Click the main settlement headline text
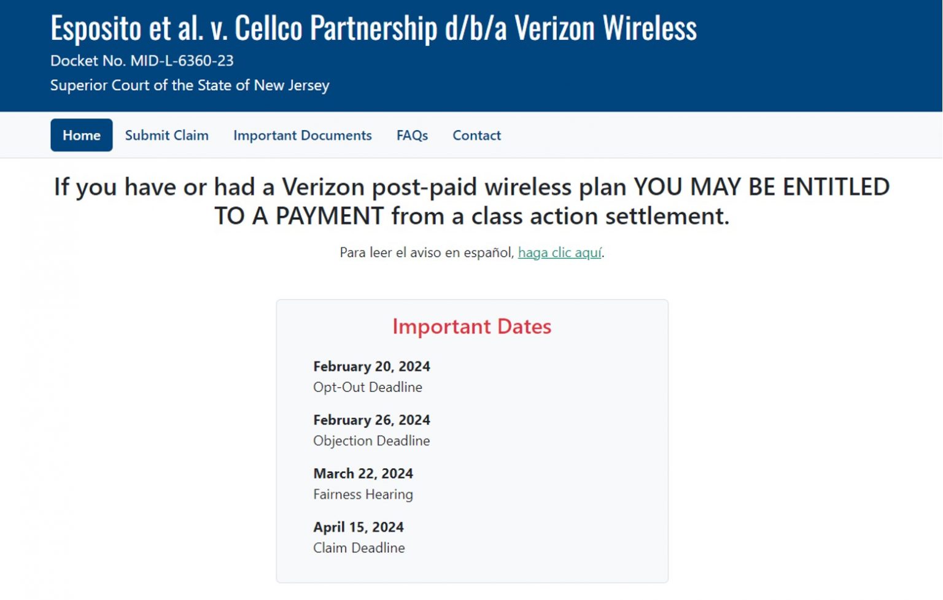Image resolution: width=943 pixels, height=600 pixels. pyautogui.click(x=471, y=201)
